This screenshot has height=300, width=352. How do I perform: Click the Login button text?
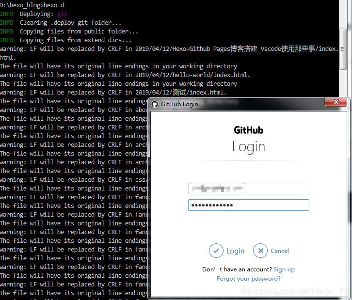235,251
